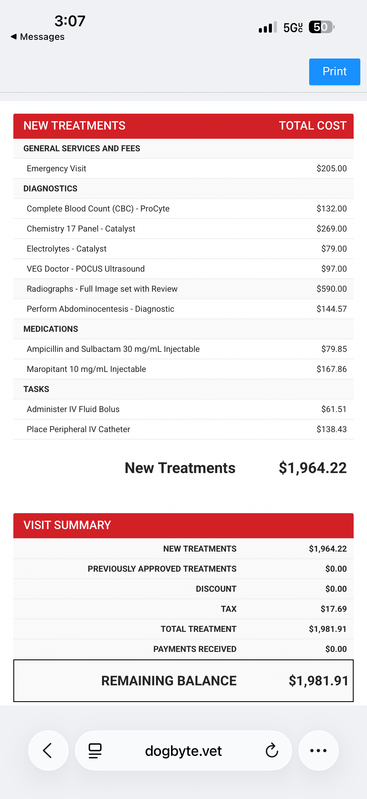Tap the cellular signal bars icon
The width and height of the screenshot is (367, 799).
268,27
